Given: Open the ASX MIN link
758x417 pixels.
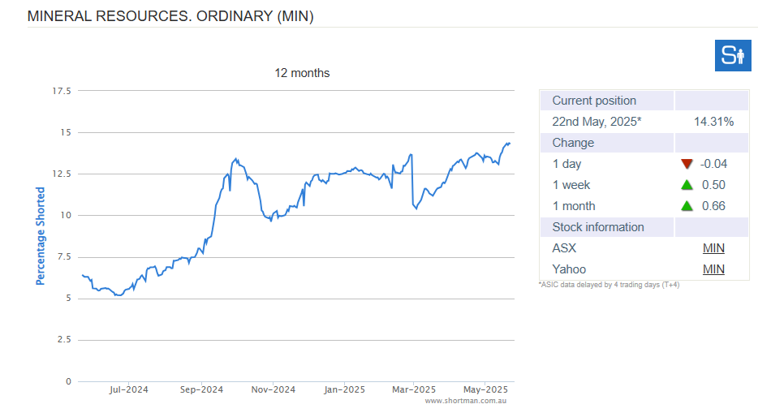Looking at the screenshot, I should click(713, 248).
